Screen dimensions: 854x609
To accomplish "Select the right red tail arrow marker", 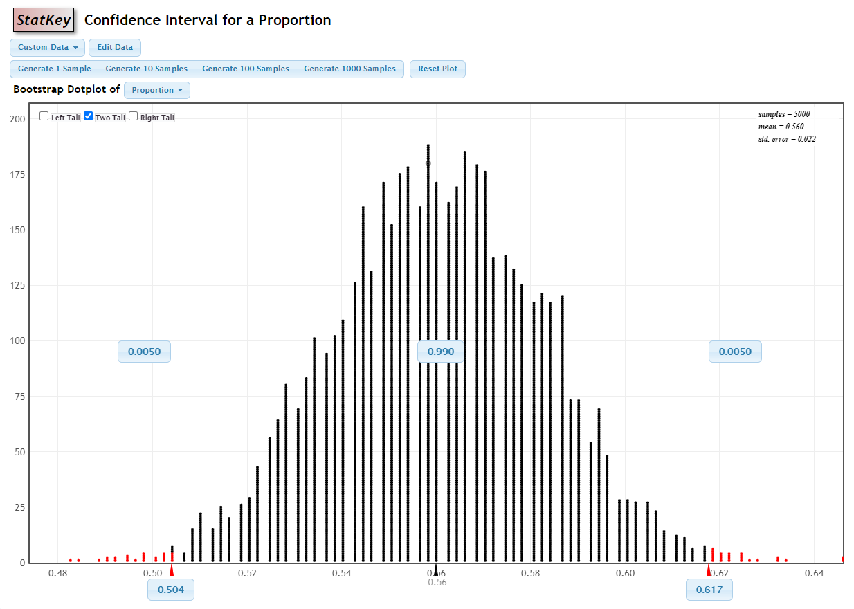I will (708, 570).
